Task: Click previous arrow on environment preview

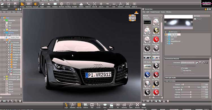Action: coord(165,22)
